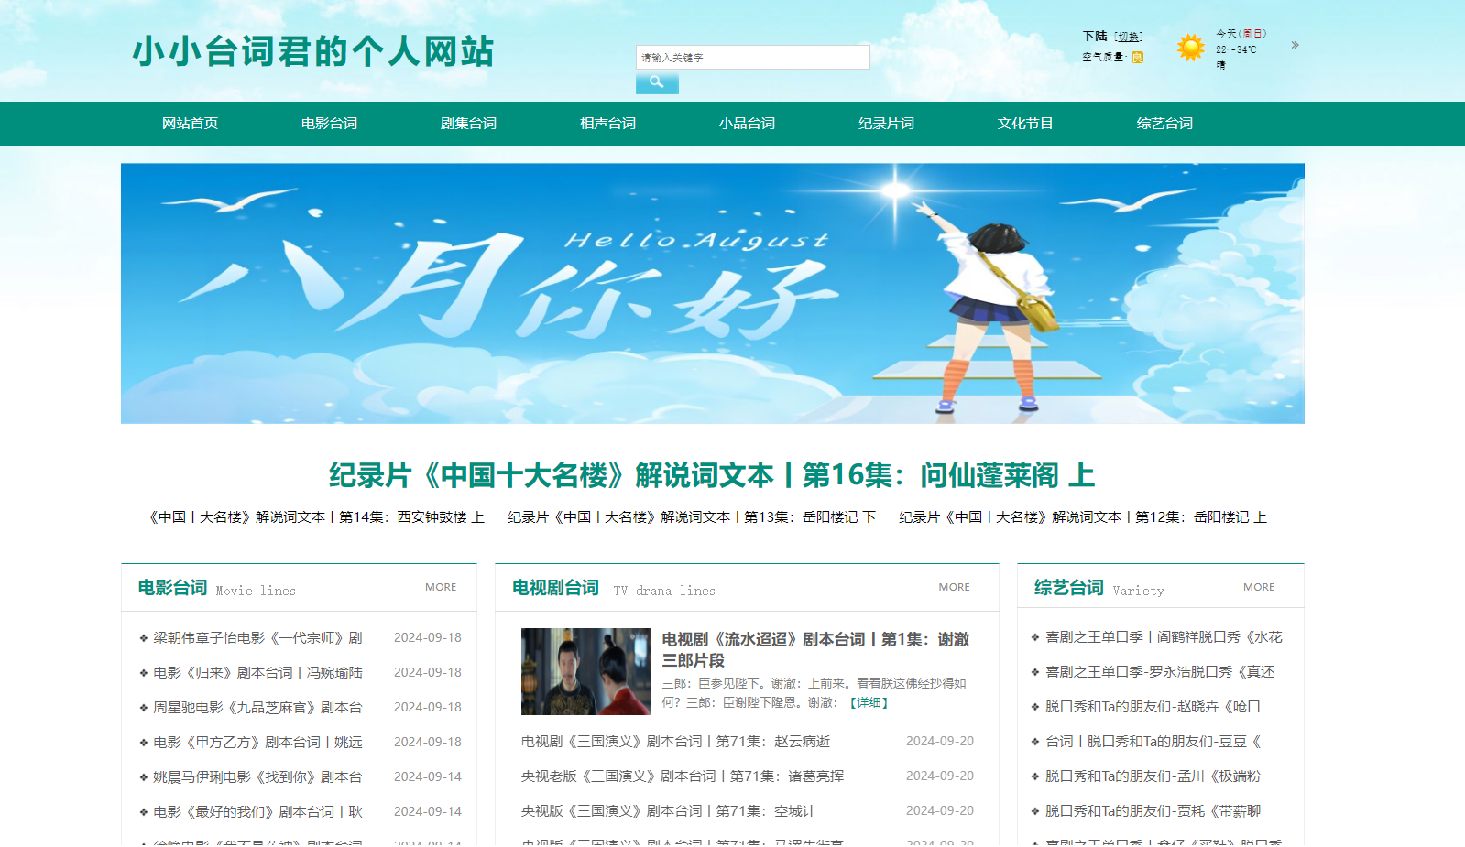Click the magnifier search button
The width and height of the screenshot is (1465, 847).
657,82
